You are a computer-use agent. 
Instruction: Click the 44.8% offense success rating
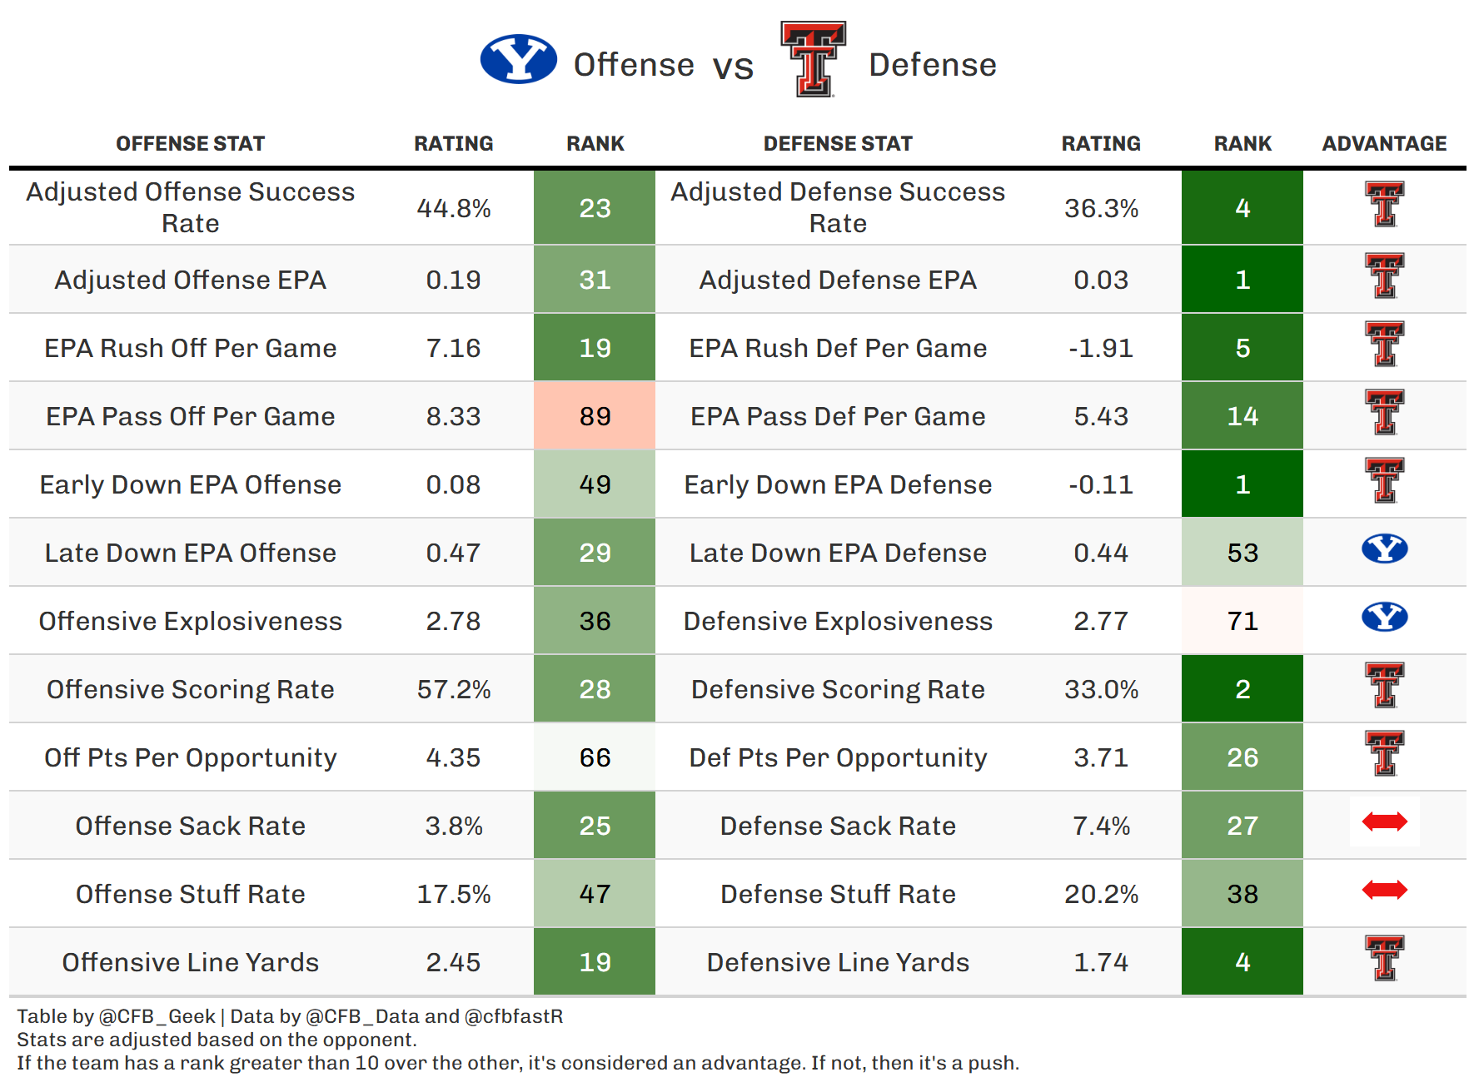[453, 208]
